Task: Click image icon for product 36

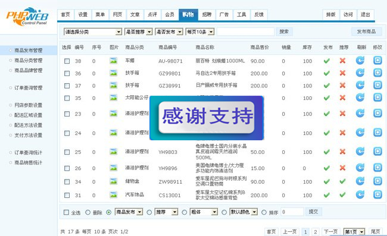Action: point(114,73)
